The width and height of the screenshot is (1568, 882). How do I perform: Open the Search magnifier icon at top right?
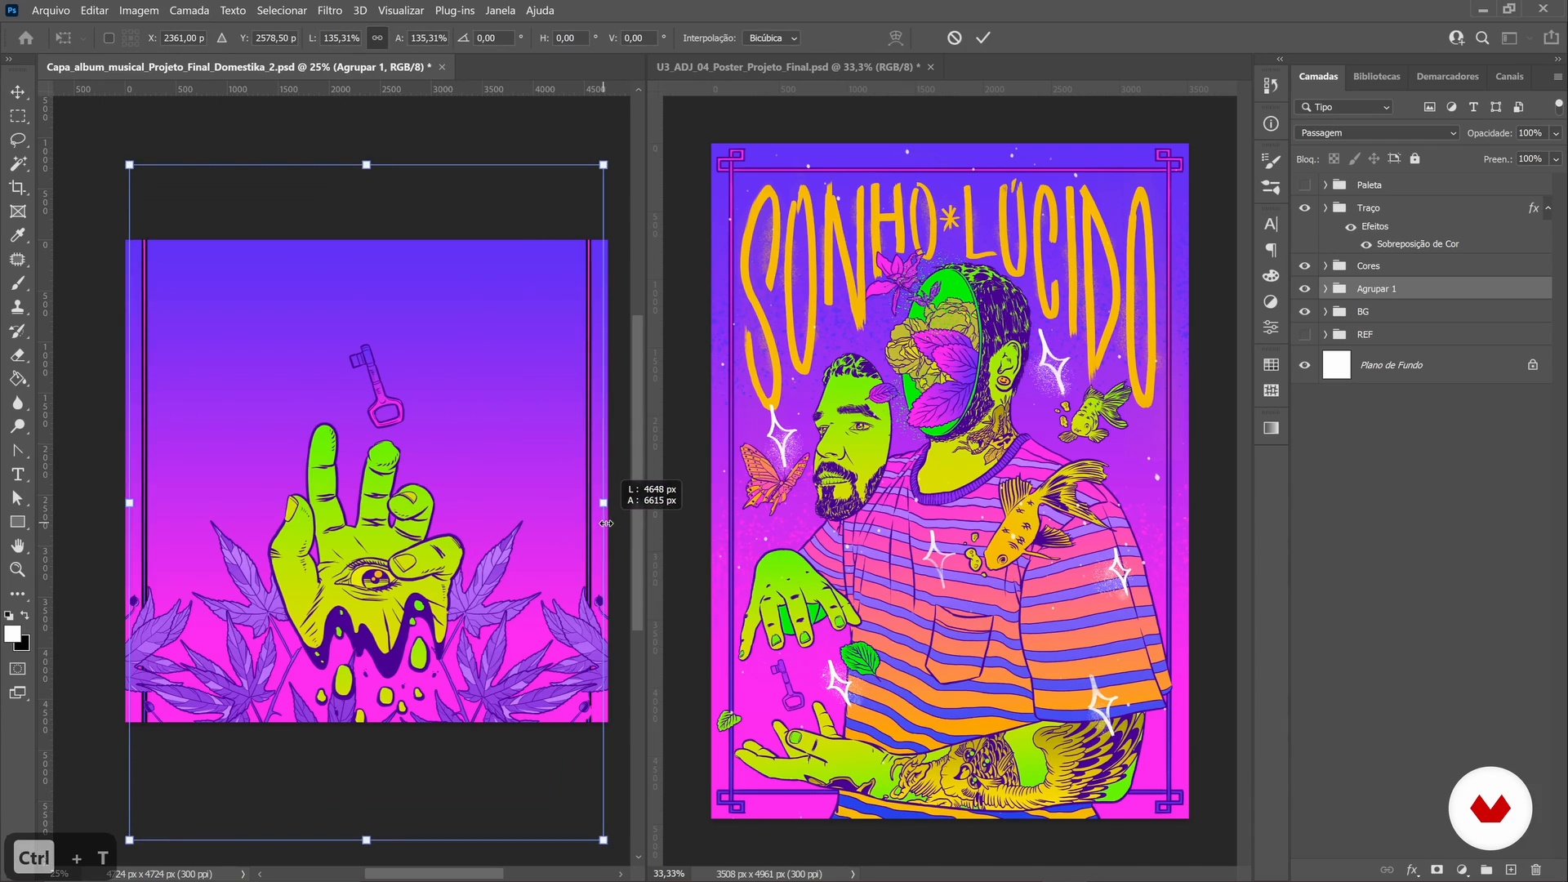pyautogui.click(x=1483, y=38)
